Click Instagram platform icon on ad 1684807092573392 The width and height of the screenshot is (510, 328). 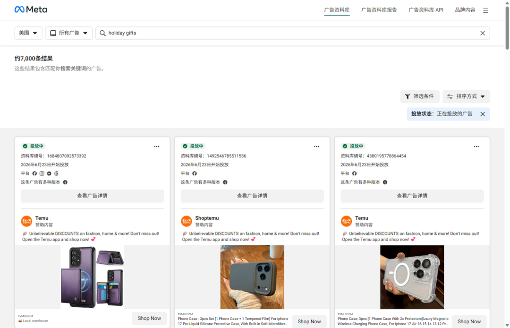click(42, 173)
